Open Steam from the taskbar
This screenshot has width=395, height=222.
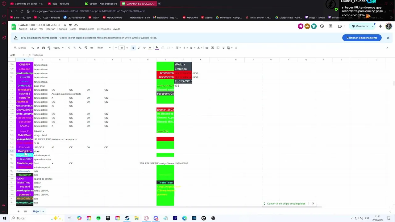(x=127, y=218)
